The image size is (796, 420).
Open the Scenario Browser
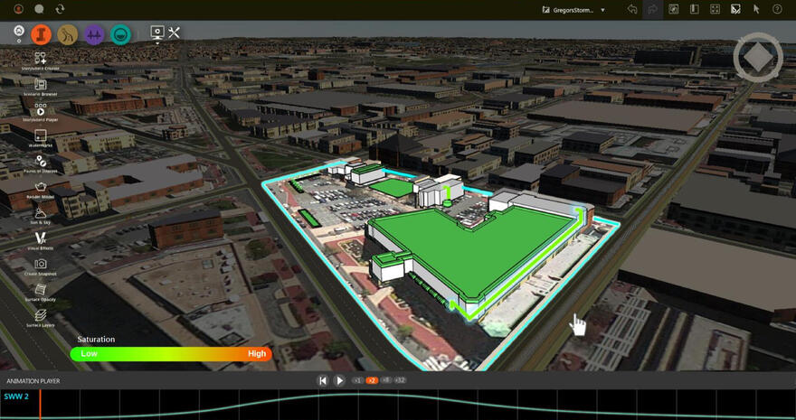pyautogui.click(x=41, y=84)
